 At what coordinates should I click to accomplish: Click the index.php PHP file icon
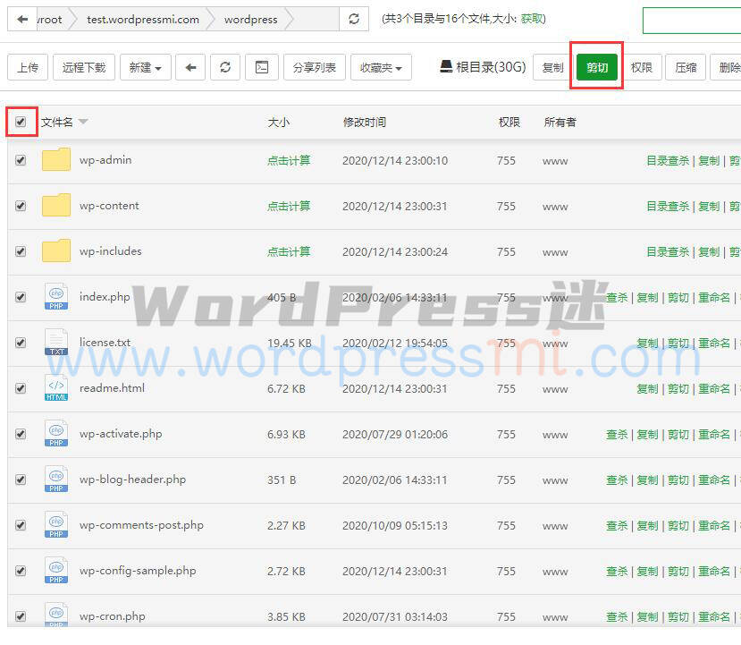[x=55, y=296]
